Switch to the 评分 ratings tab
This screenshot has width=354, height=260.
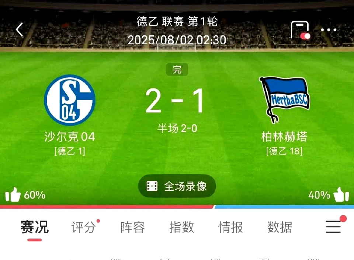pos(84,227)
